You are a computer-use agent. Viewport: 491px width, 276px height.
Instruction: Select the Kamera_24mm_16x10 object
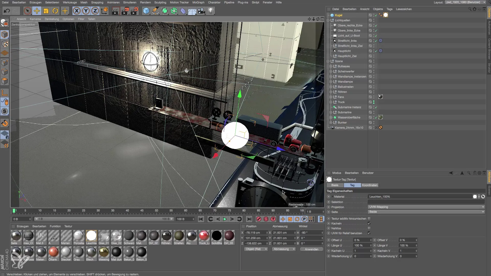coord(349,128)
